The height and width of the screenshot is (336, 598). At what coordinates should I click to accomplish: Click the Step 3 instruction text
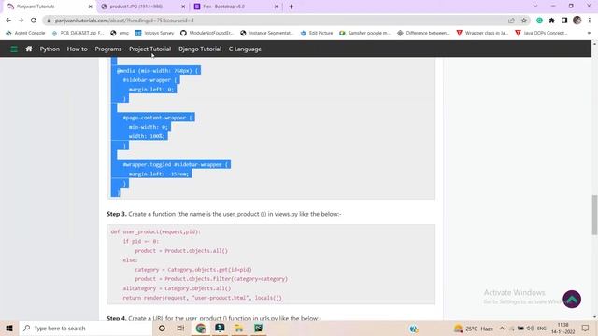224,214
